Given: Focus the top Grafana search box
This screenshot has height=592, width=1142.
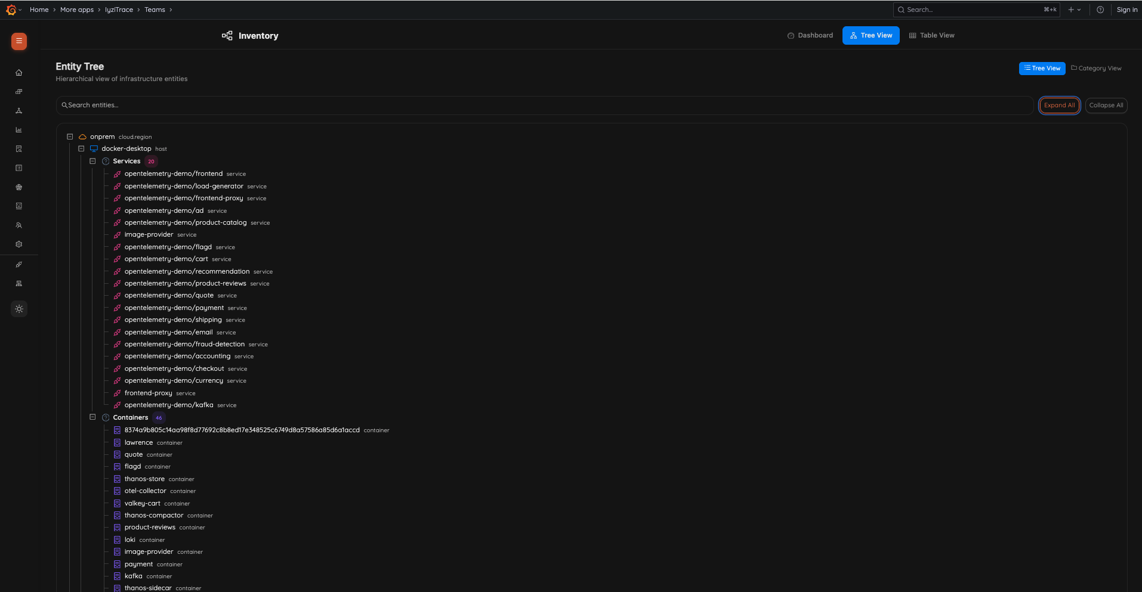Looking at the screenshot, I should coord(976,10).
